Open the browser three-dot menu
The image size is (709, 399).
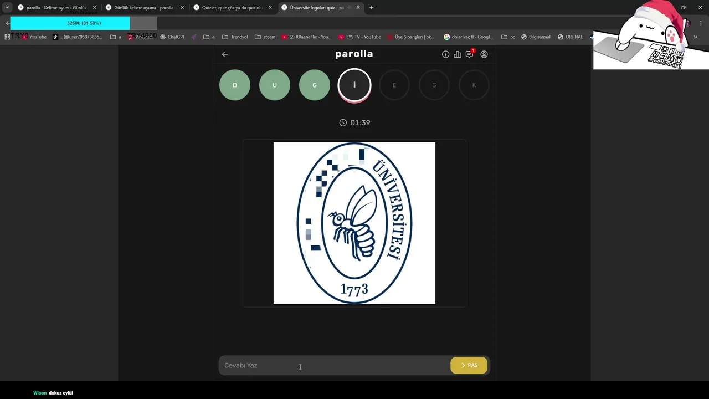coord(701,23)
